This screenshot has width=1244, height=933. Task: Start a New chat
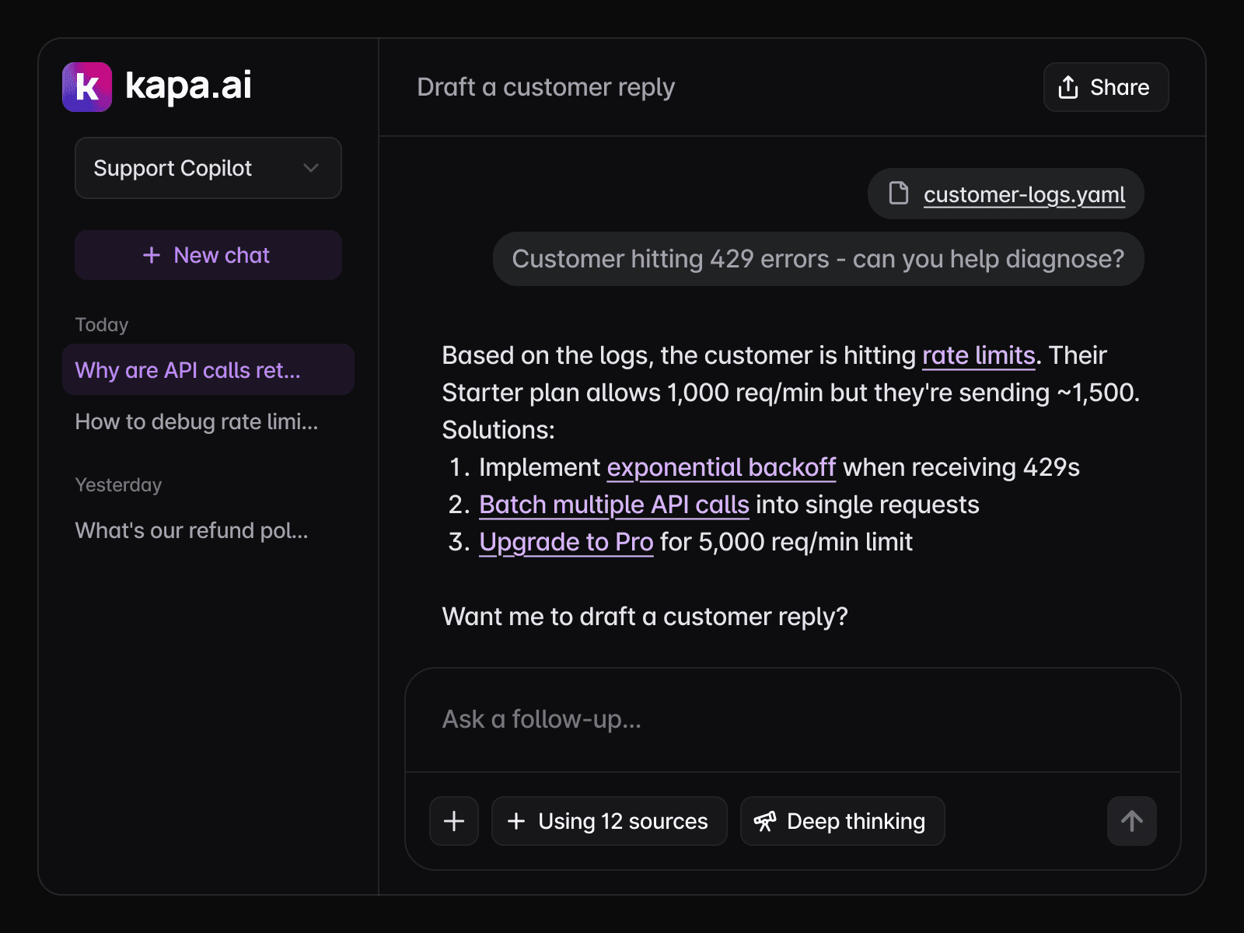tap(208, 255)
